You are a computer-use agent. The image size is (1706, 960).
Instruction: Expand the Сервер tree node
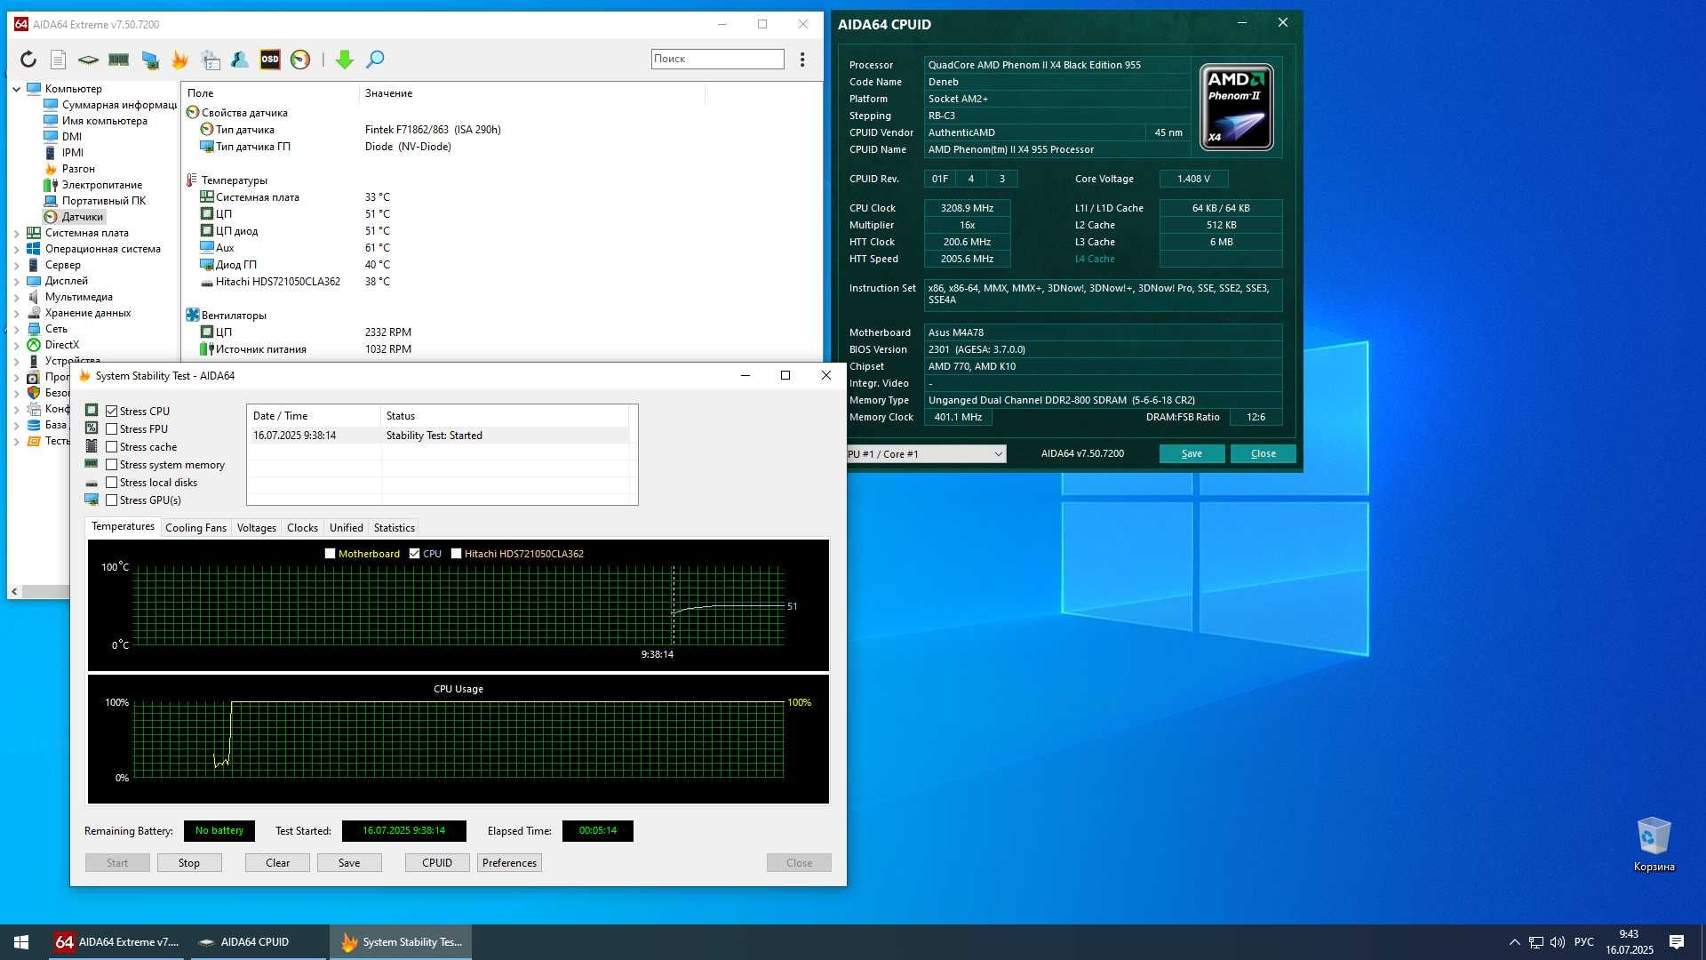tap(16, 265)
